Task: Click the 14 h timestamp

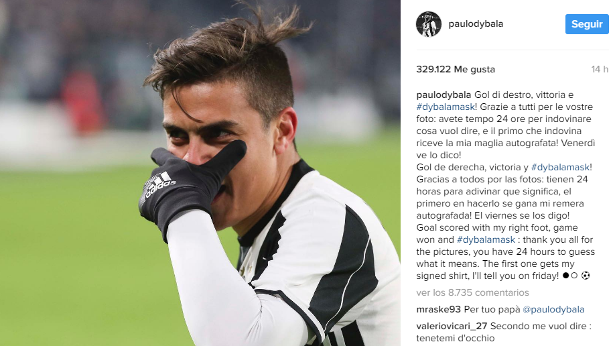Action: (x=600, y=69)
